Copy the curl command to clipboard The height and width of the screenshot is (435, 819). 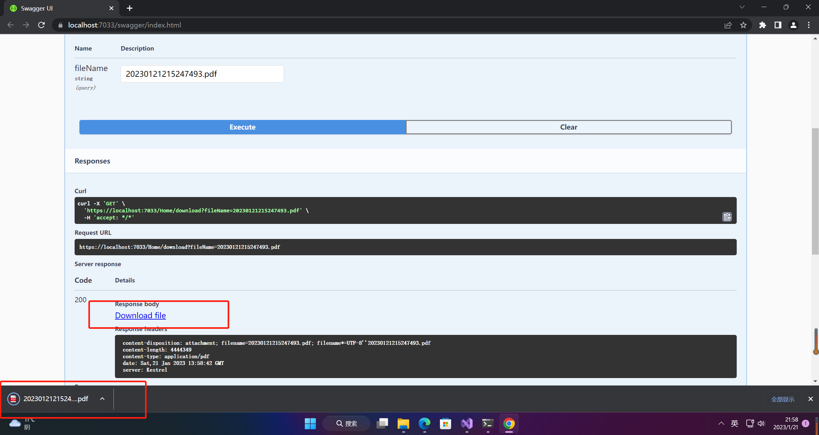pos(727,217)
